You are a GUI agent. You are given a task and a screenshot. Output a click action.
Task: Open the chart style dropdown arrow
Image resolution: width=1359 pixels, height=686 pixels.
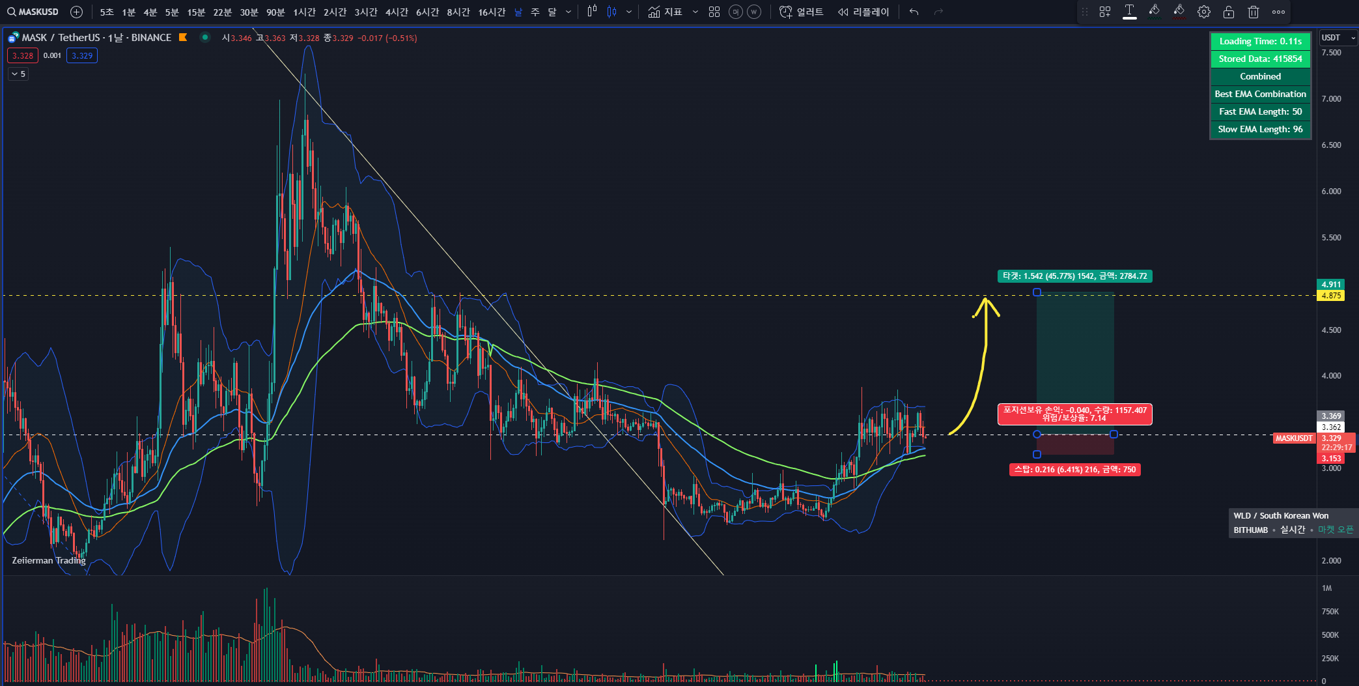tap(629, 12)
